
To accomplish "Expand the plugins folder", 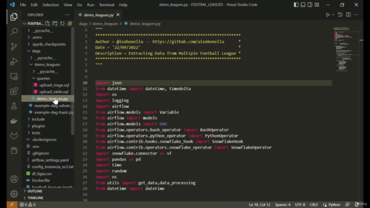I will point(38,126).
